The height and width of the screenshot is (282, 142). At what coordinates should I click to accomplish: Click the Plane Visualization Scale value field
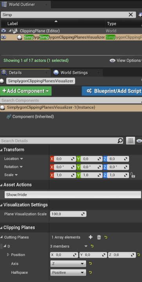click(68, 214)
